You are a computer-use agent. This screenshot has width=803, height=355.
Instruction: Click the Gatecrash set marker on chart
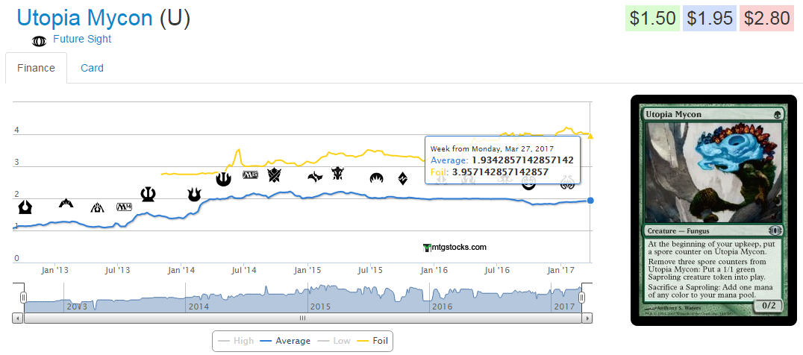(66, 203)
